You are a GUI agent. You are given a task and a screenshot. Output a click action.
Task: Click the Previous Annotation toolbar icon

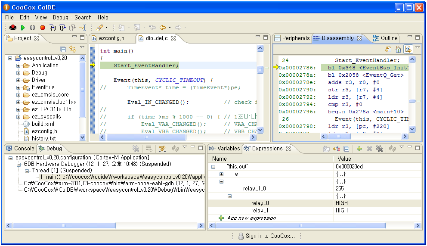click(137, 28)
